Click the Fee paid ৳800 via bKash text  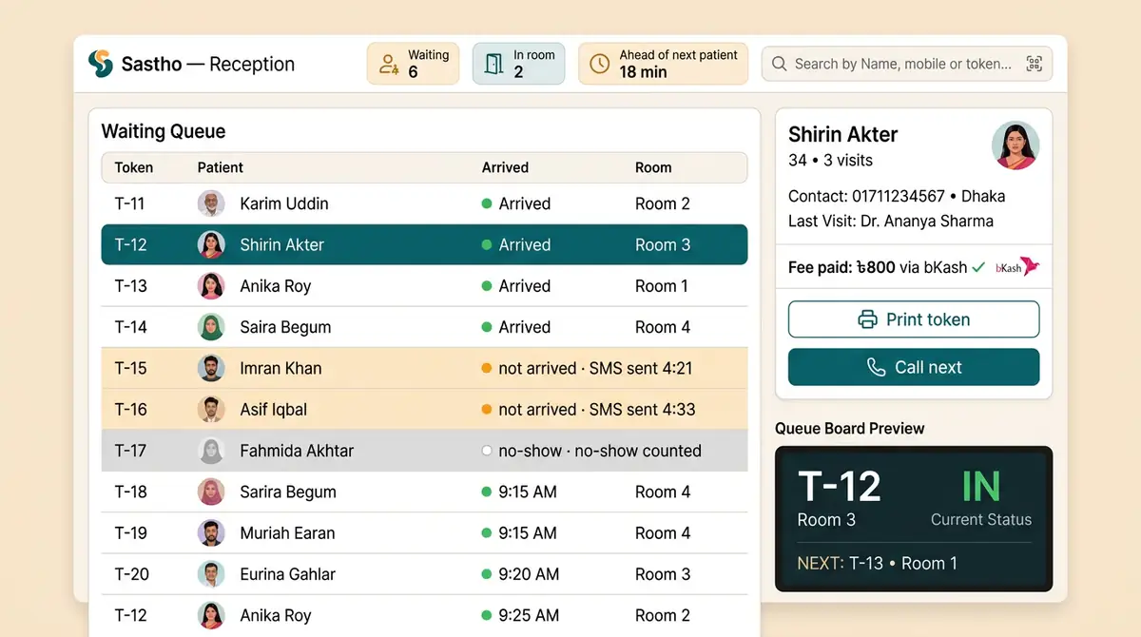[x=878, y=267]
